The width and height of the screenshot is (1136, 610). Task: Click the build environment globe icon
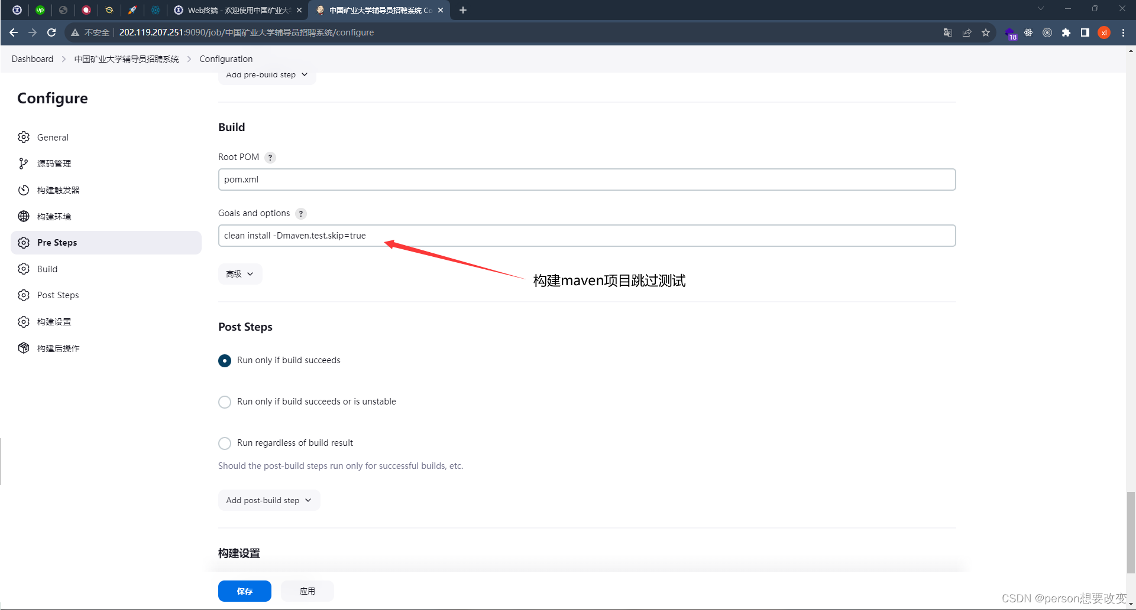point(24,216)
